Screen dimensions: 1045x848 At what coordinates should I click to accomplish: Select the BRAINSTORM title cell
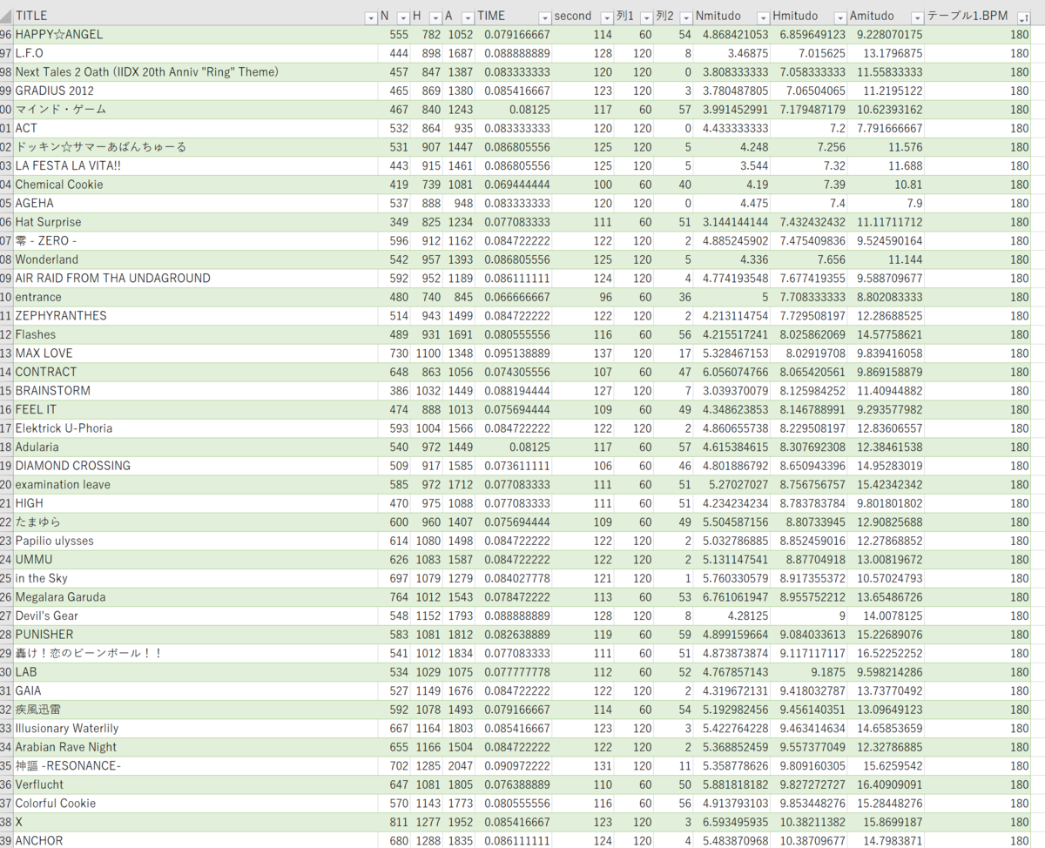click(x=195, y=391)
